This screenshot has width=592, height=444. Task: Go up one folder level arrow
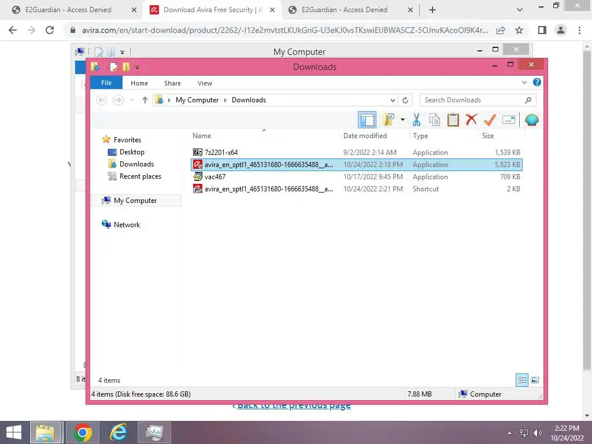tap(145, 100)
